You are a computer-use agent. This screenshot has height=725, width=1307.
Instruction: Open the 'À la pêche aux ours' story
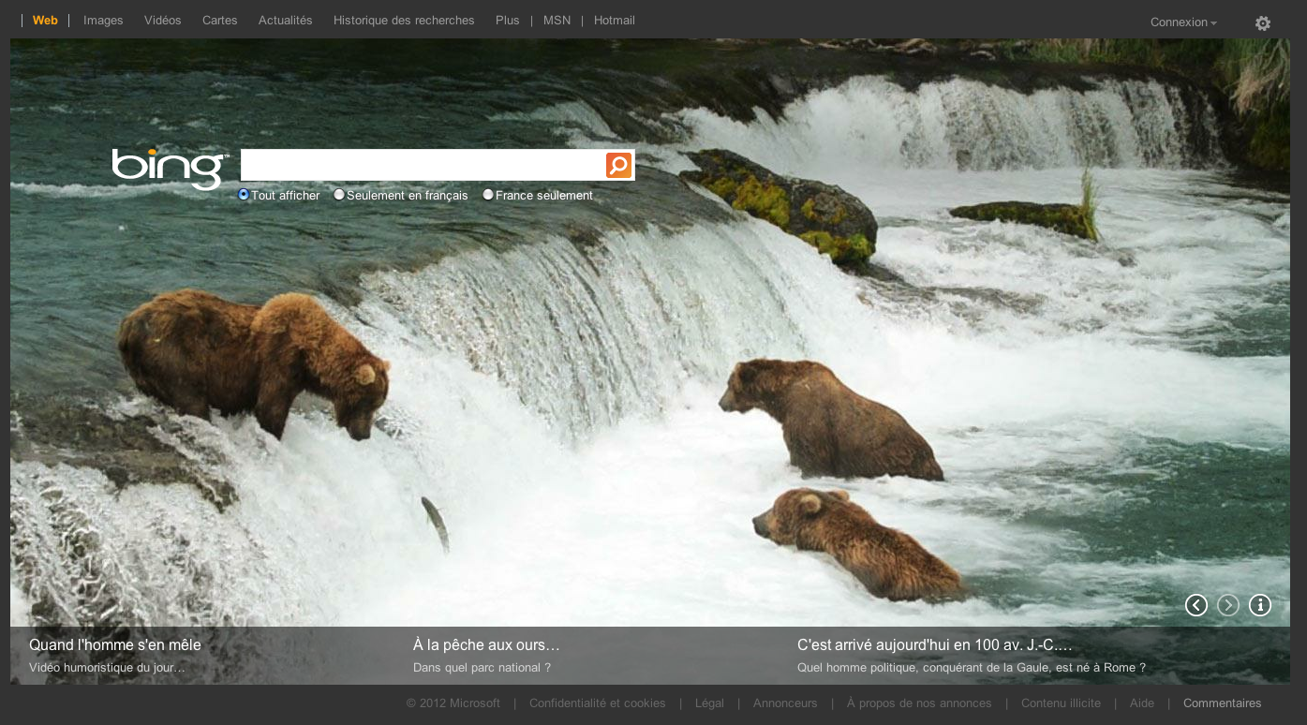click(487, 644)
